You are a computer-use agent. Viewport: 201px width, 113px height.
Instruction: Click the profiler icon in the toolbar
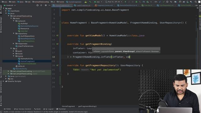[x=144, y=2]
